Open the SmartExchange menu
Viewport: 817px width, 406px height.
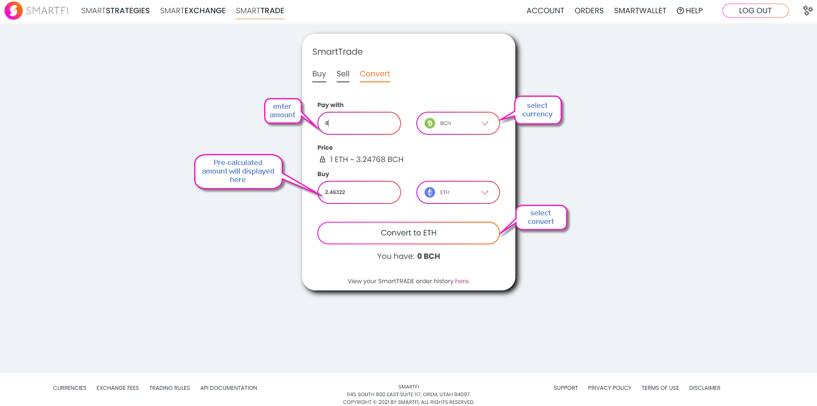[193, 11]
